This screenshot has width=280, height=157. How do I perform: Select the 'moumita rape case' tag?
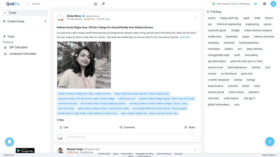coord(68,103)
